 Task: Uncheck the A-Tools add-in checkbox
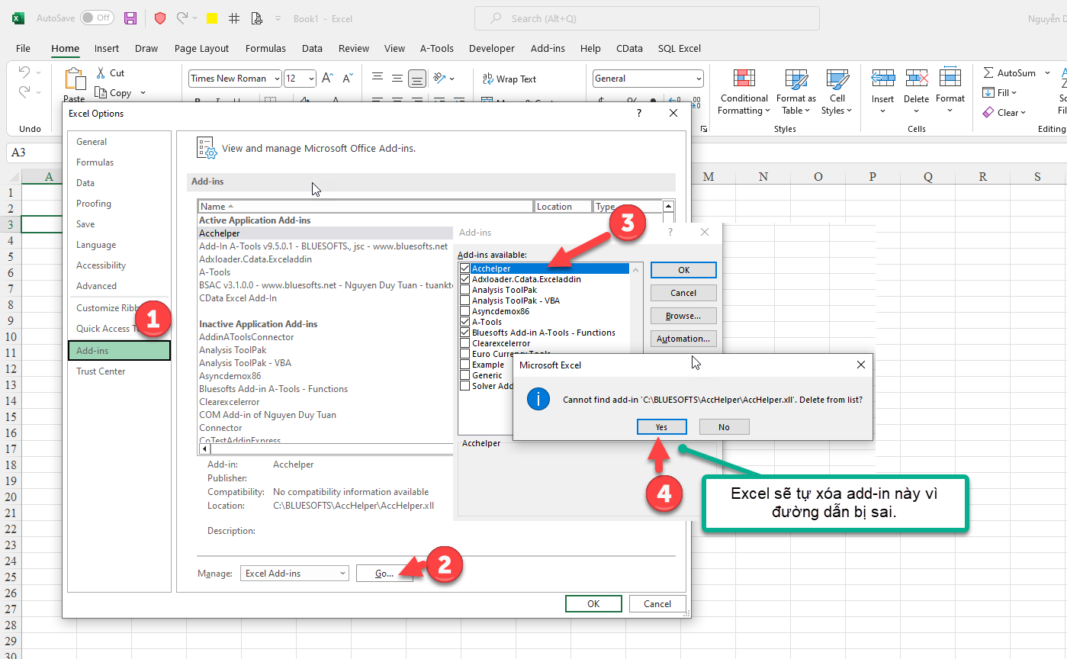point(464,322)
